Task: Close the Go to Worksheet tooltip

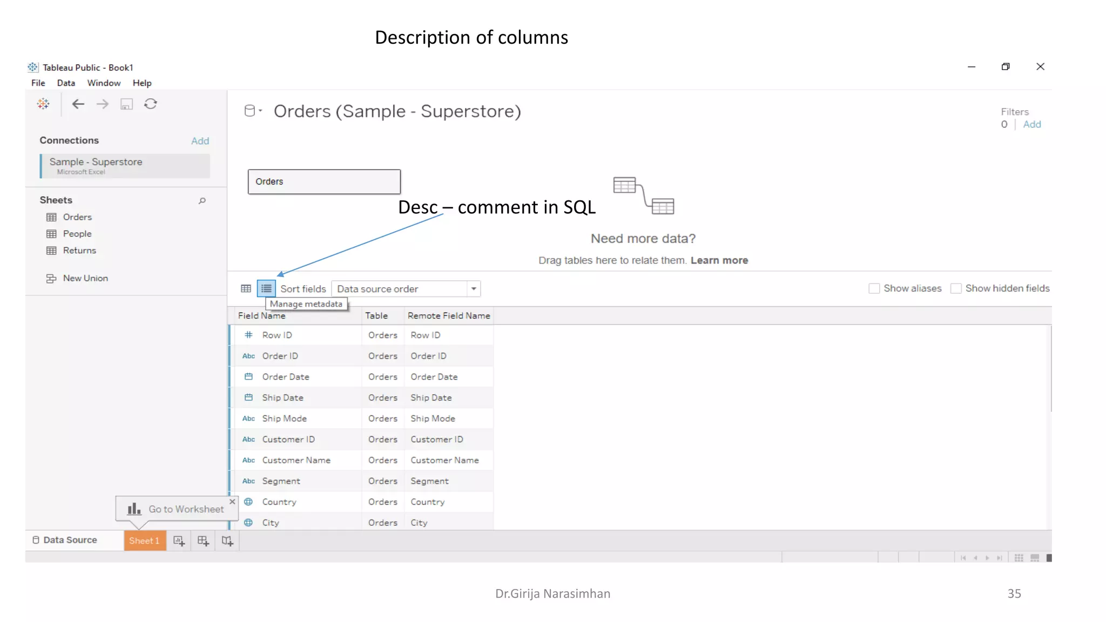Action: pyautogui.click(x=232, y=502)
